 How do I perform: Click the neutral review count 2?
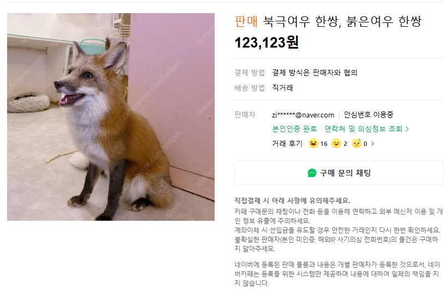345,144
